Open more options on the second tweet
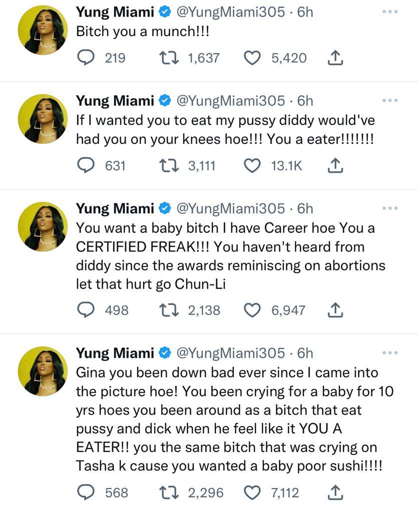The image size is (418, 513). pyautogui.click(x=389, y=101)
